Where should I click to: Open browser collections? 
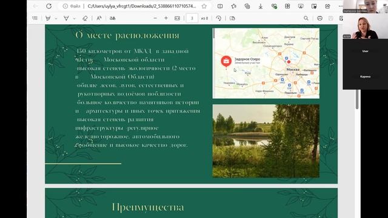tap(247, 6)
